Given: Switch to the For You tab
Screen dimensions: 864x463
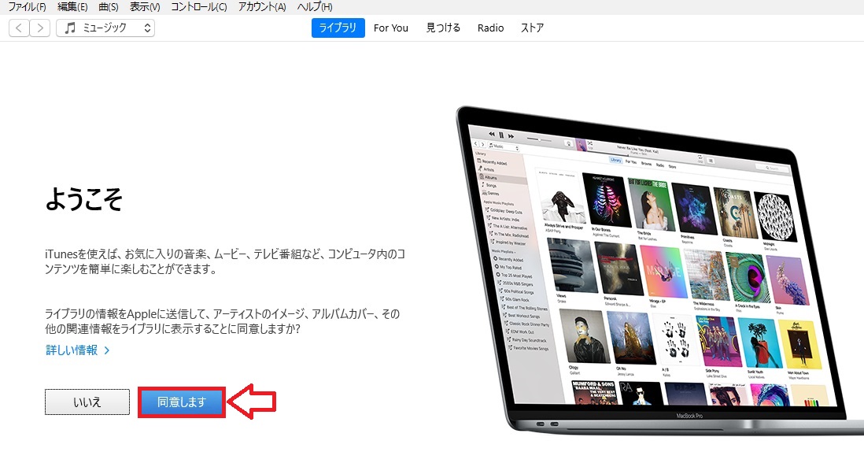Looking at the screenshot, I should pyautogui.click(x=391, y=28).
